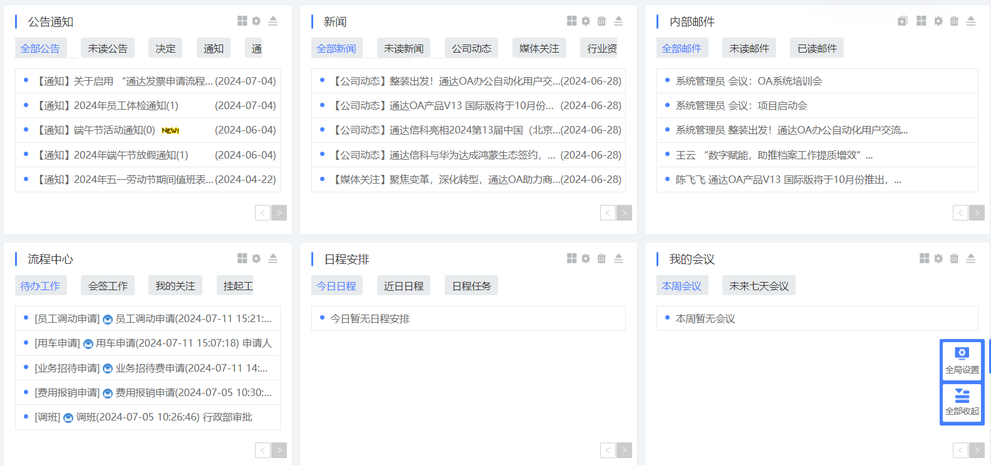Click the new mail icon in 内部邮件 header

click(x=902, y=21)
